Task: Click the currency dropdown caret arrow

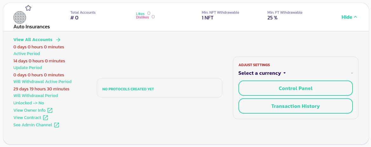Action: pyautogui.click(x=285, y=73)
